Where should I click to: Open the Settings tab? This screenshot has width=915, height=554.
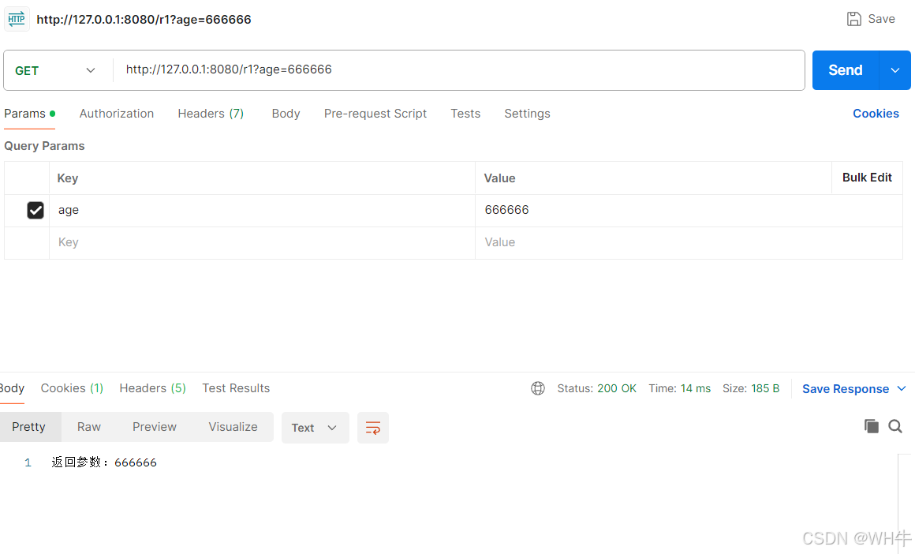[527, 114]
